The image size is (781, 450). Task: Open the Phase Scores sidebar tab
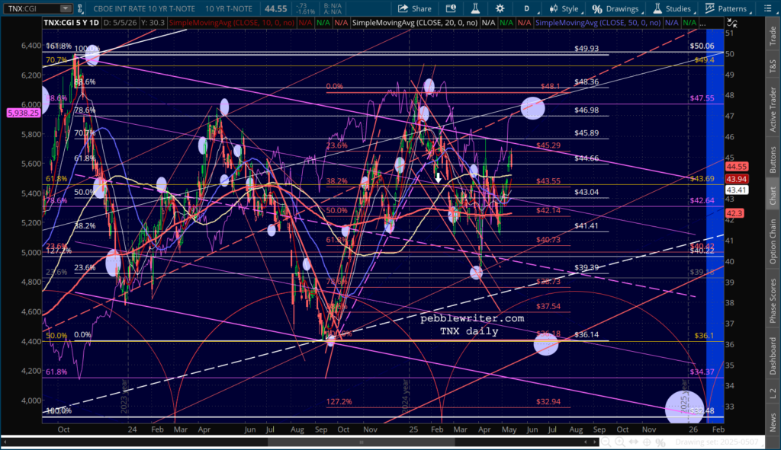point(773,300)
